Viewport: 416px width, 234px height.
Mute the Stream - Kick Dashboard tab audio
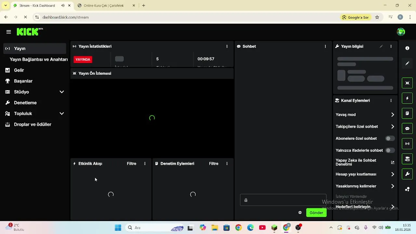pyautogui.click(x=63, y=6)
